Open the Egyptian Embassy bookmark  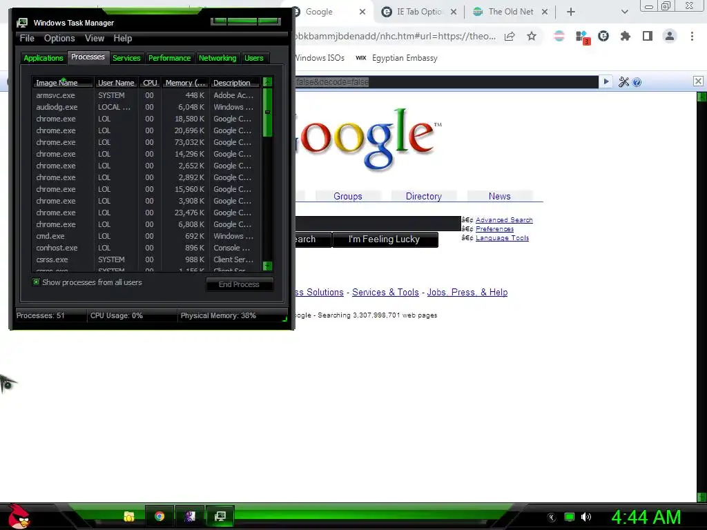pos(397,58)
